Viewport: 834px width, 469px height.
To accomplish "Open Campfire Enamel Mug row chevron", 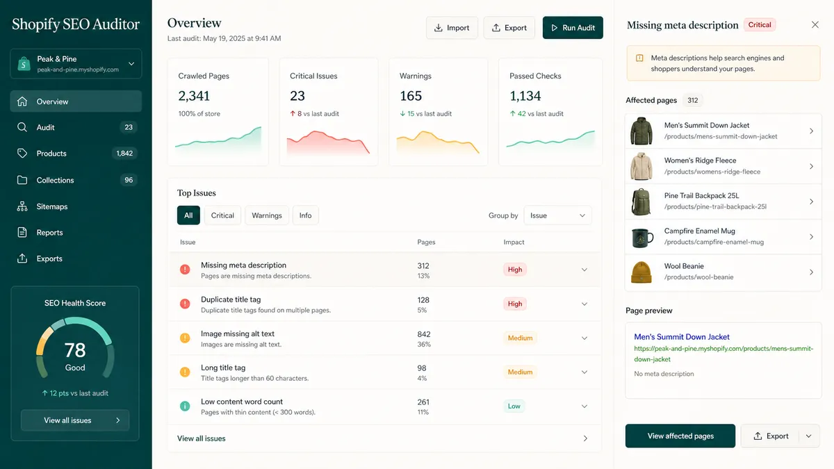I will coord(811,237).
